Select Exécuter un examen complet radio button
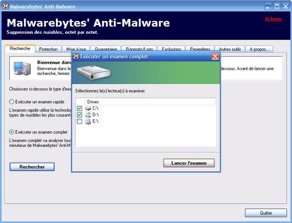Image resolution: width=292 pixels, height=223 pixels. pyautogui.click(x=11, y=132)
